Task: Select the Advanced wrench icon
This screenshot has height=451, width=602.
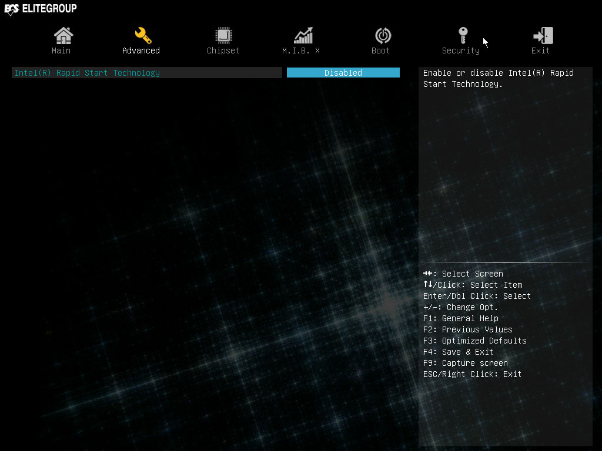Action: pyautogui.click(x=143, y=36)
